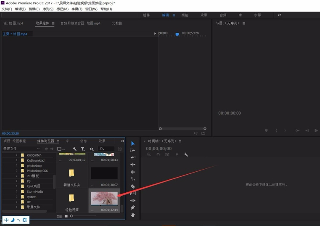Open timeline wrench display settings

[186, 155]
